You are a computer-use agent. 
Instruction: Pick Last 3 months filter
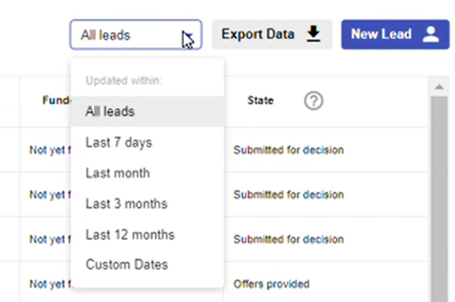tap(148, 204)
